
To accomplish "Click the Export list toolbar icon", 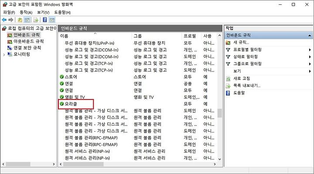I will click(36, 20).
